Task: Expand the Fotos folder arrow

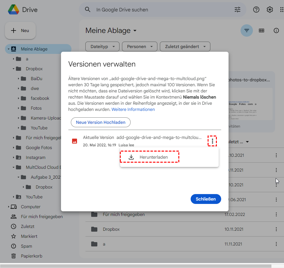Action: coord(18,108)
